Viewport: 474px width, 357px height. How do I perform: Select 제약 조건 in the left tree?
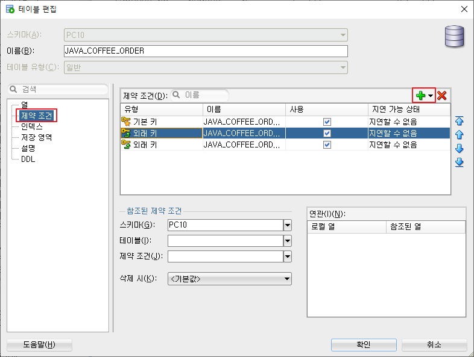[x=37, y=116]
